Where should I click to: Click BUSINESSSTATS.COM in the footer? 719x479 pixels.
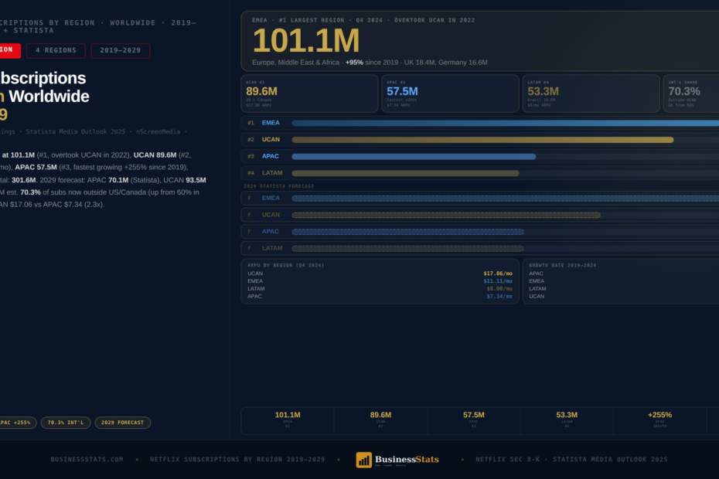click(x=87, y=459)
